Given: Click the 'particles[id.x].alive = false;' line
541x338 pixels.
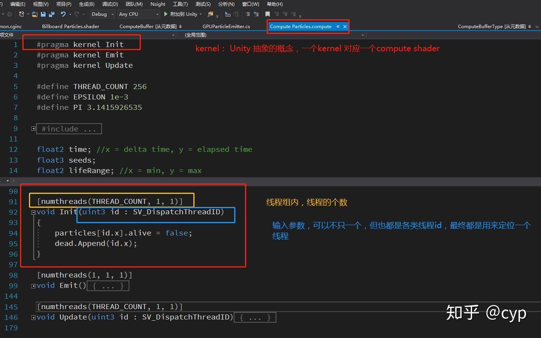Looking at the screenshot, I should (123, 233).
